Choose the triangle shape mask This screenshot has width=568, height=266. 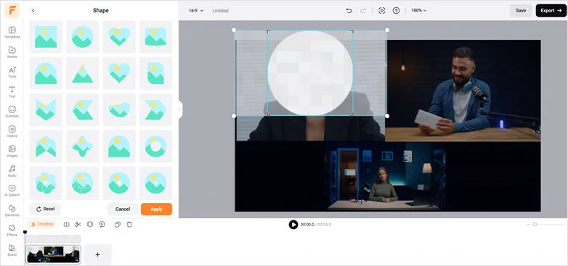83,73
